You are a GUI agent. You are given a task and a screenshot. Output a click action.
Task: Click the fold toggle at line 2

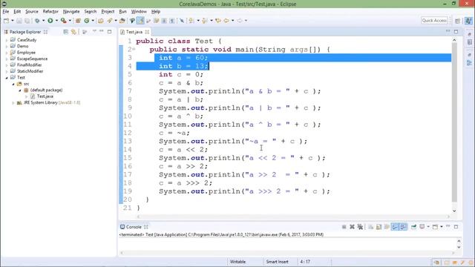pos(134,49)
